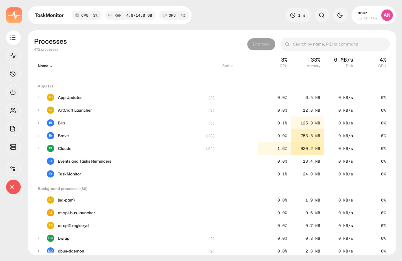Toggle dark mode with the moon icon

pos(340,15)
